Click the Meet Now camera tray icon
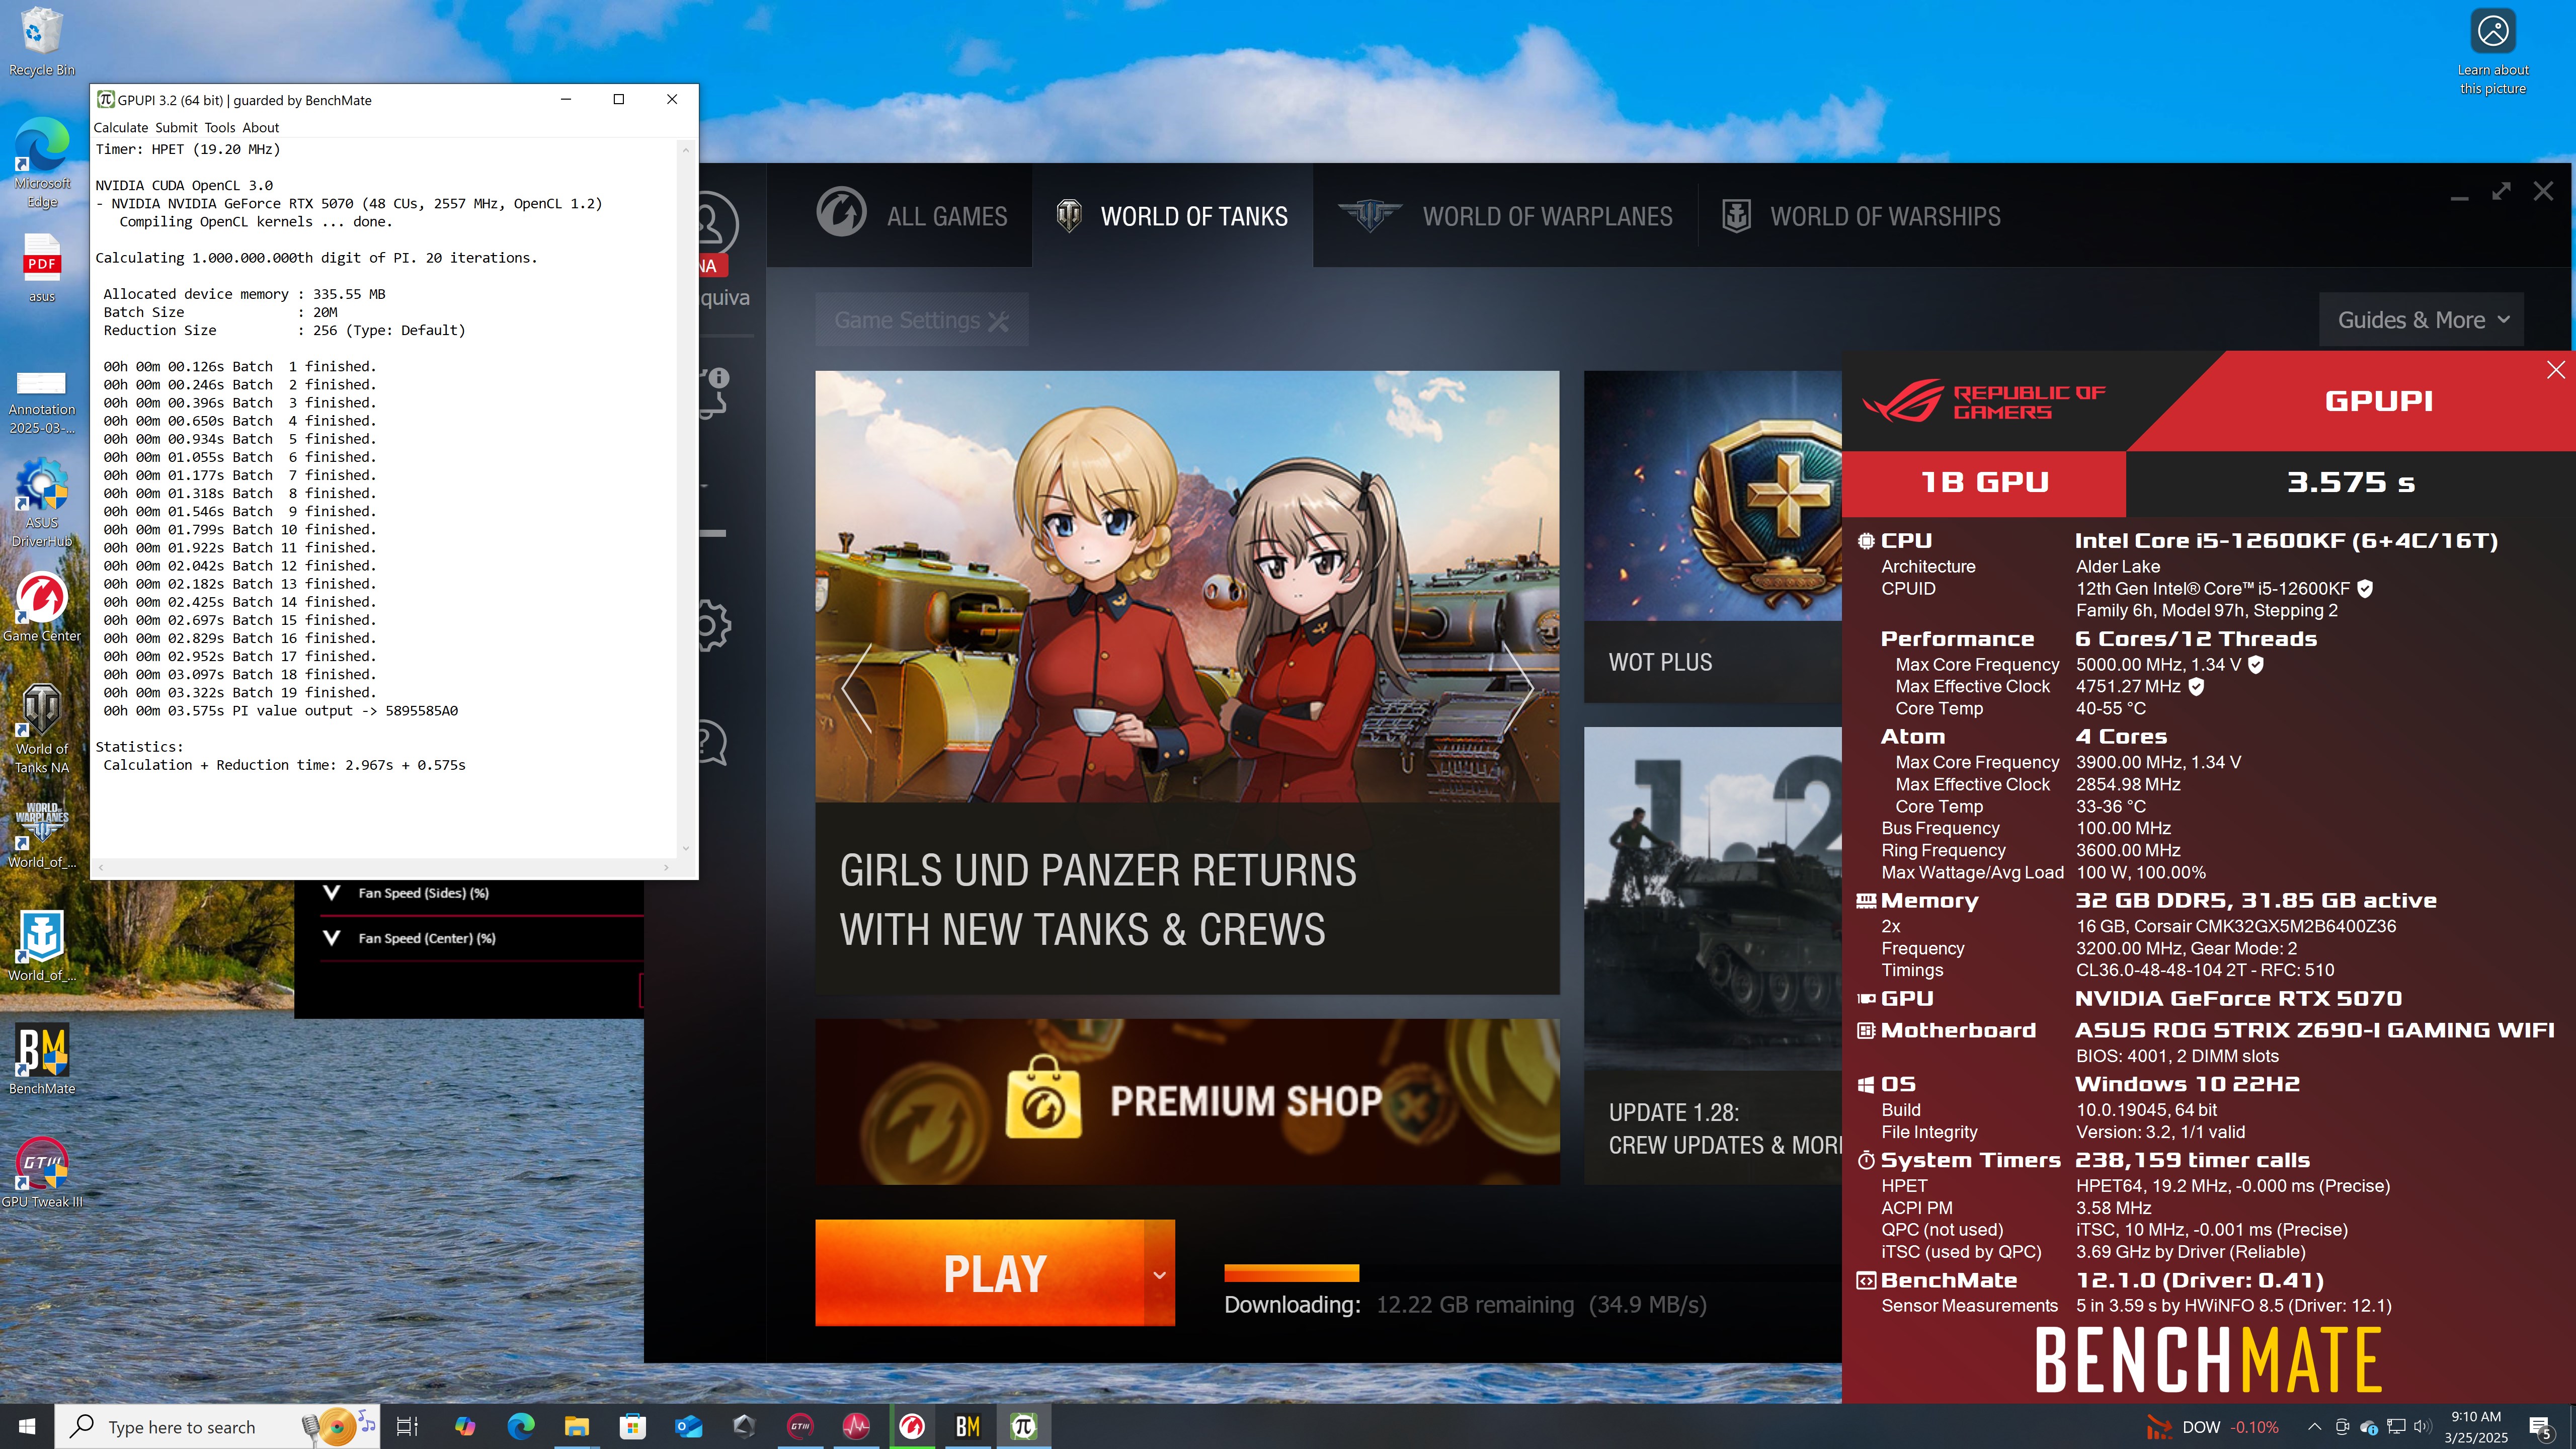Image resolution: width=2576 pixels, height=1449 pixels. point(2342,1427)
